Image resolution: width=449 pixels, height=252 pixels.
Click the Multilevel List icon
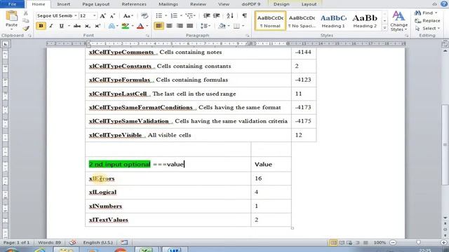[189, 15]
